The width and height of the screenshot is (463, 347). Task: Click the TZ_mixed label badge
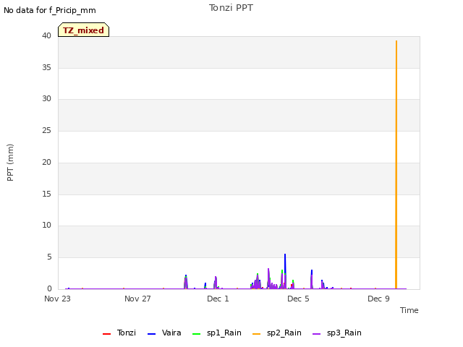(84, 30)
